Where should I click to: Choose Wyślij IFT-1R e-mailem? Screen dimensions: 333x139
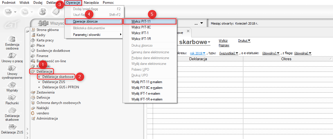click(x=150, y=99)
